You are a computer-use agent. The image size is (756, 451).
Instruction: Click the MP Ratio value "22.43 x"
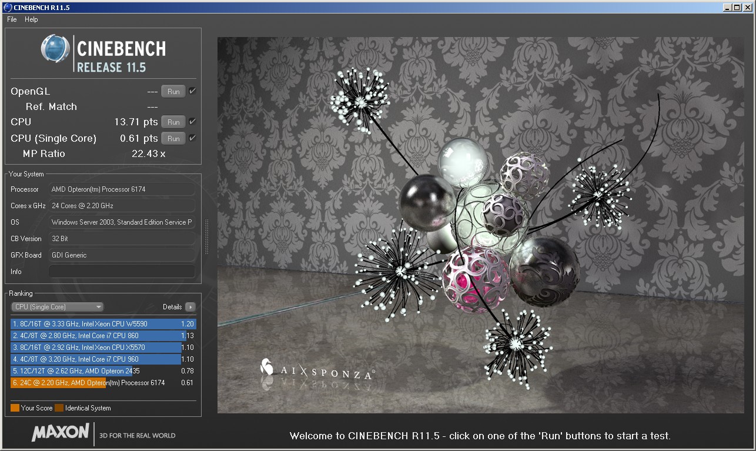point(149,153)
